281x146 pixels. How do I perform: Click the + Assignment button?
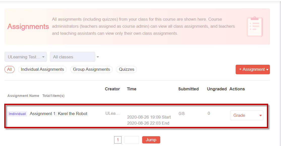[253, 69]
